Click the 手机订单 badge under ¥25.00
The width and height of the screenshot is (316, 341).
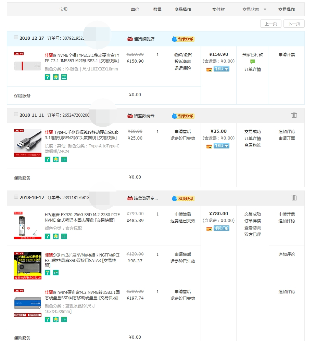pos(221,146)
